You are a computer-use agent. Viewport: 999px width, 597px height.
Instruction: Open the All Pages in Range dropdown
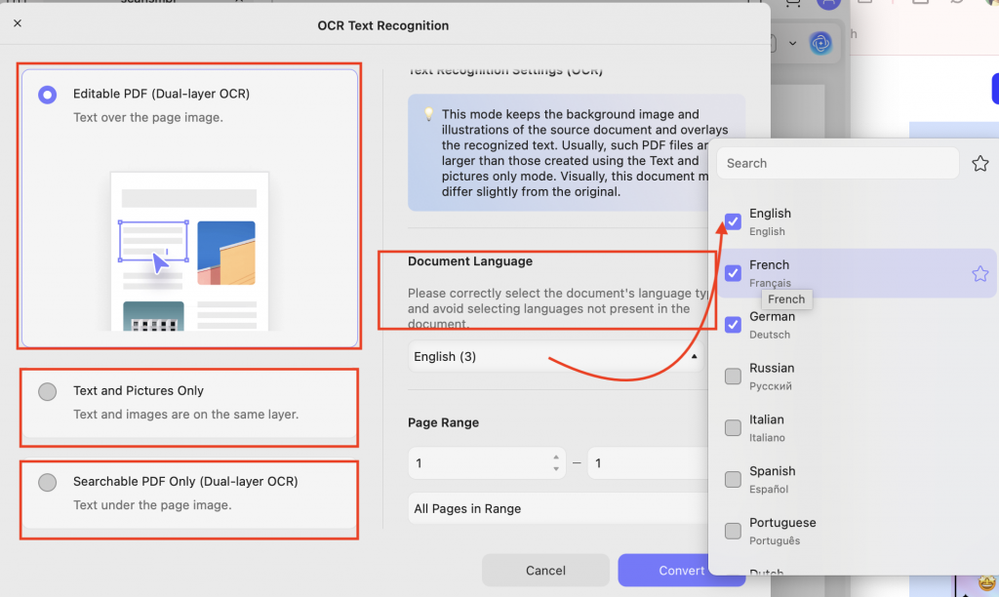[557, 508]
